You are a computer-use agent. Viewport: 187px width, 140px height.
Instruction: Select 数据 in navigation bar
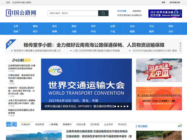(132, 31)
